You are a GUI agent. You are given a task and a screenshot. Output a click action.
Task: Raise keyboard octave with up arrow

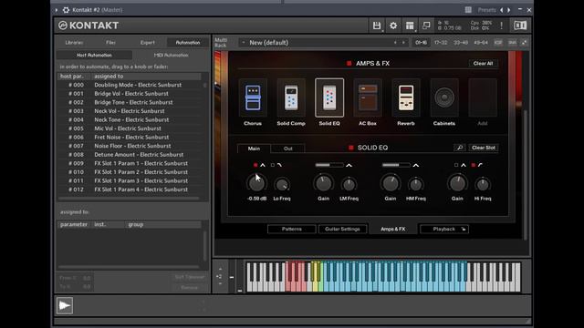220,269
